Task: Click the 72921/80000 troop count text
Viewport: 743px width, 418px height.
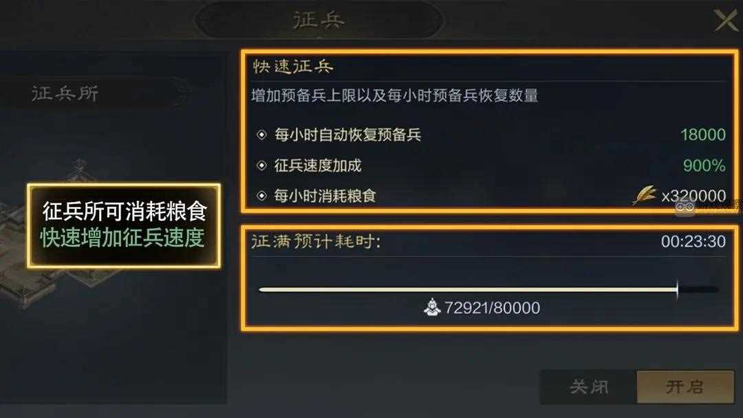Action: tap(493, 308)
